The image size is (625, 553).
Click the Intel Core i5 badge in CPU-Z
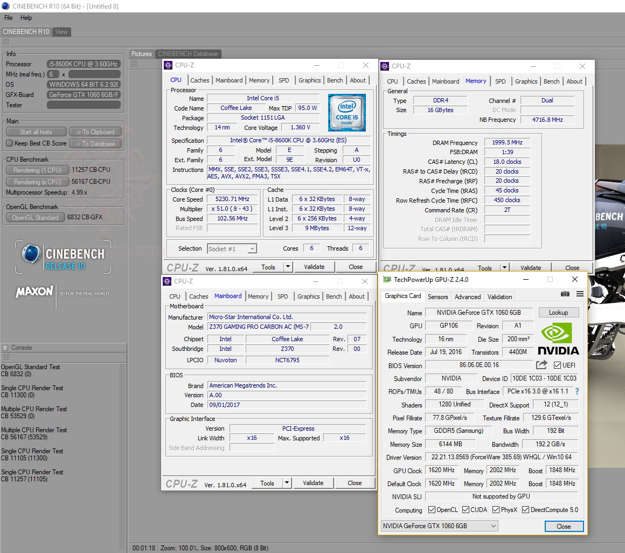point(347,113)
